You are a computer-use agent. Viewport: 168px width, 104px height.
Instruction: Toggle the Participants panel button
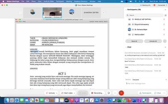tap(145, 93)
